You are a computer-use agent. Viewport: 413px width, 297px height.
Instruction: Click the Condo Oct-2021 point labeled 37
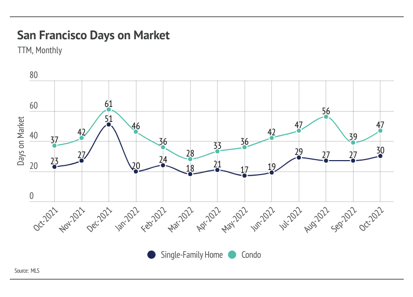[x=54, y=146]
